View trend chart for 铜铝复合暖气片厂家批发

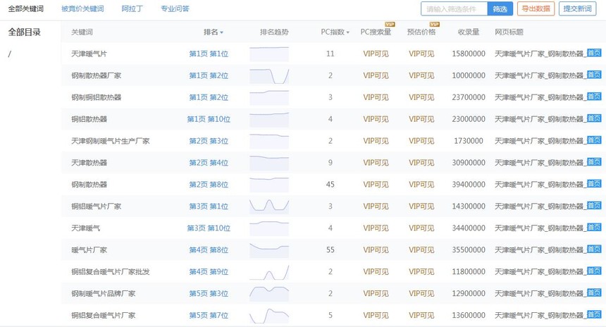click(x=269, y=271)
